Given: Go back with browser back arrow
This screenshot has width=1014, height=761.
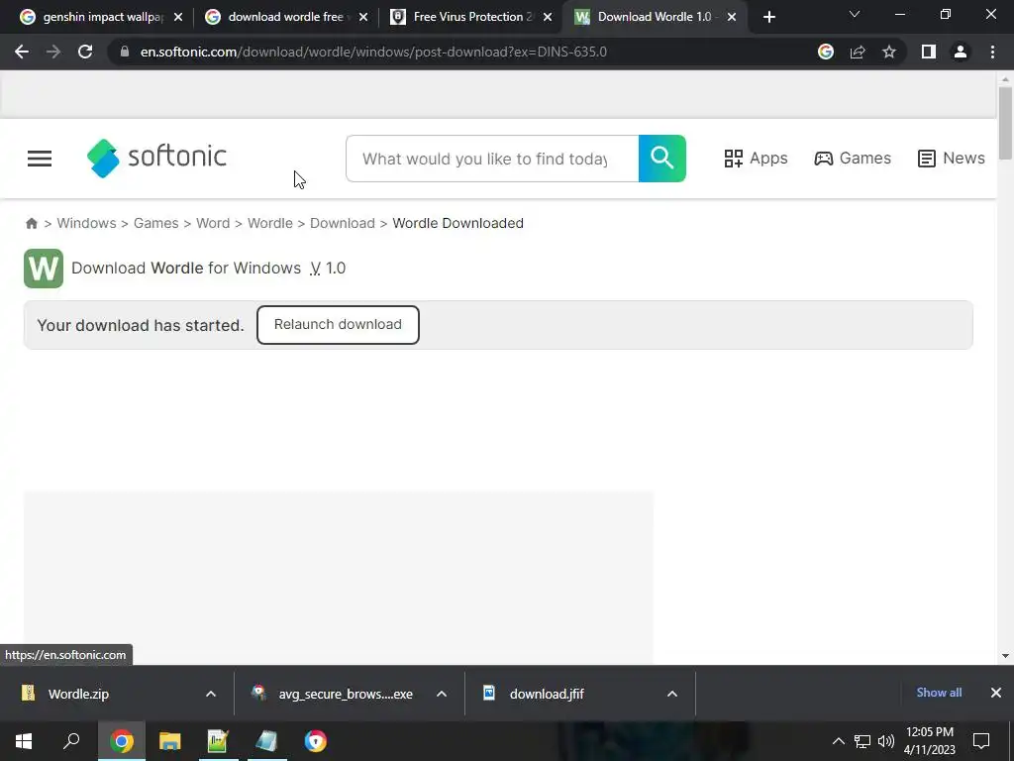Looking at the screenshot, I should click(22, 52).
